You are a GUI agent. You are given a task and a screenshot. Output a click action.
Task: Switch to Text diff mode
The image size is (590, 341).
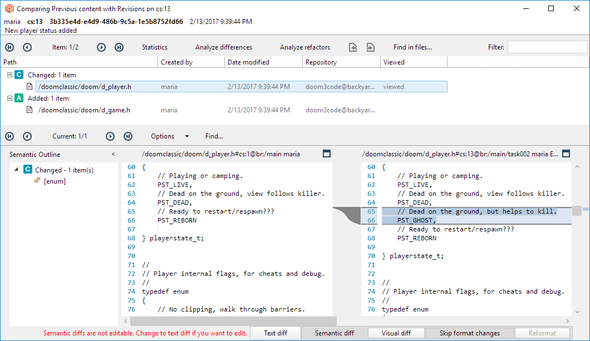(276, 333)
